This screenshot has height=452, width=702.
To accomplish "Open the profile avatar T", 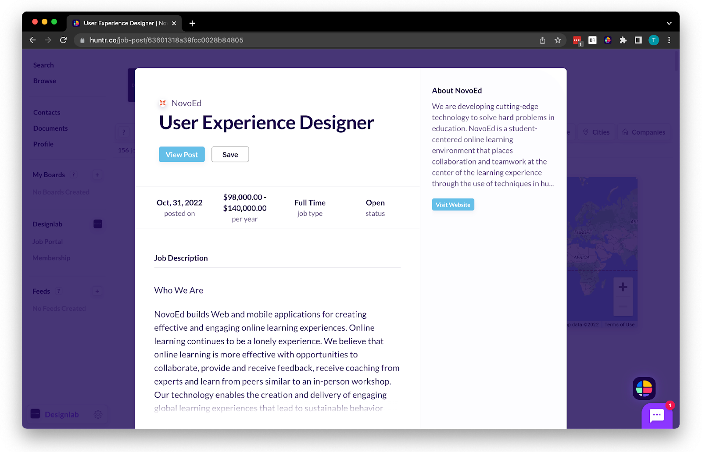I will [x=654, y=40].
